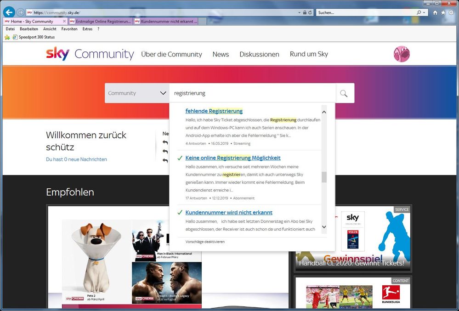
Task: Click the suggestions list scrollbar thumb
Action: tap(324, 177)
